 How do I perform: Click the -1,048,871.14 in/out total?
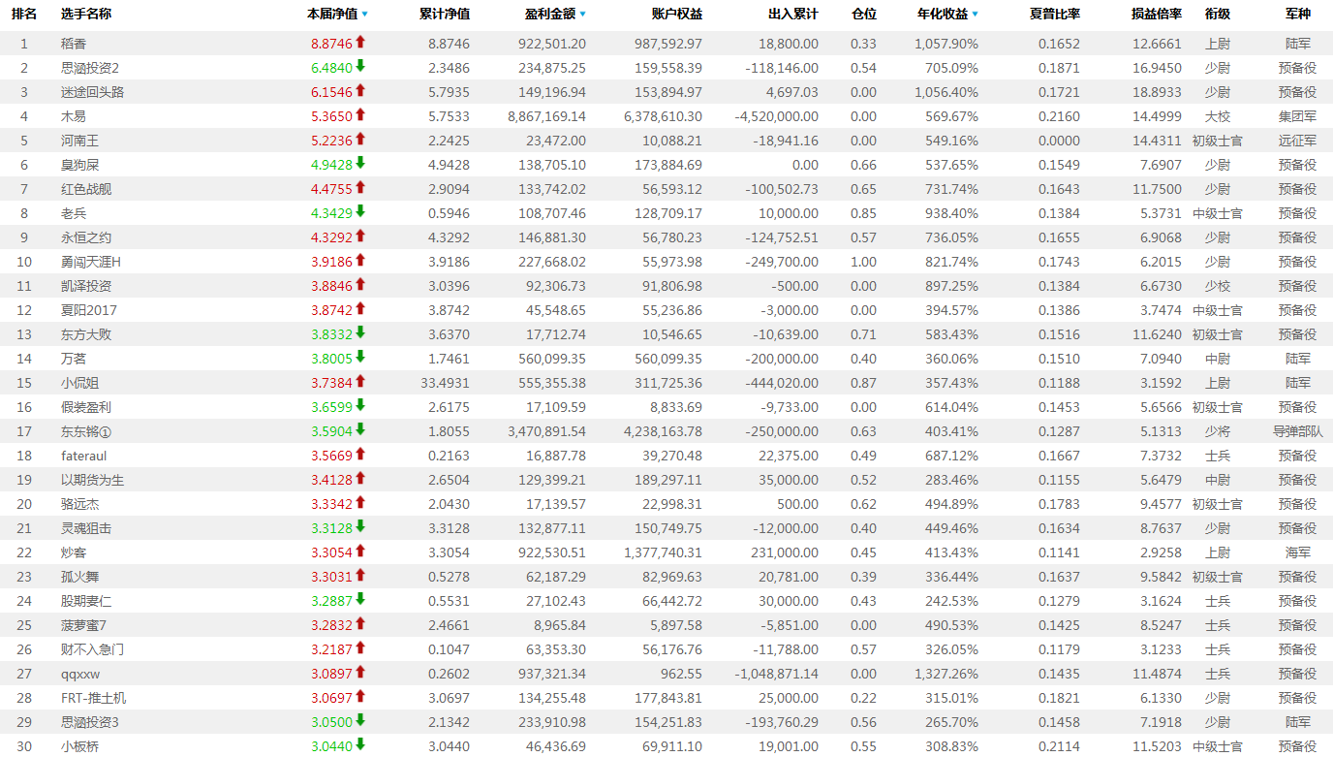(x=776, y=674)
